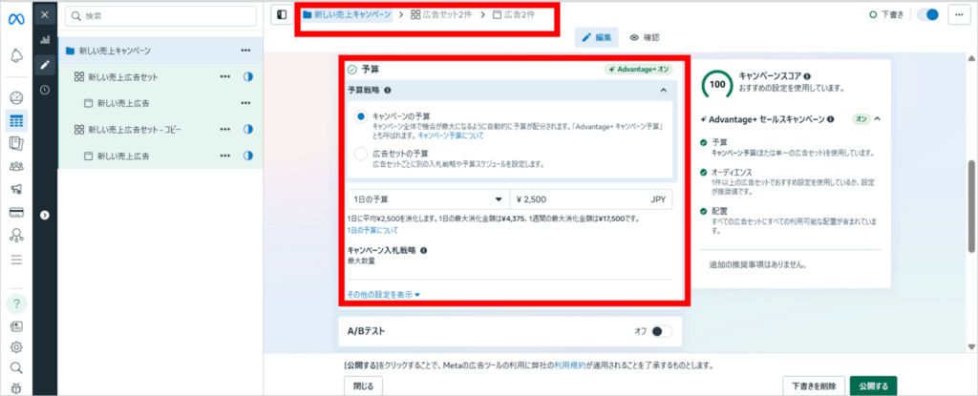
Task: Open the account overview gauge icon
Action: (x=16, y=98)
